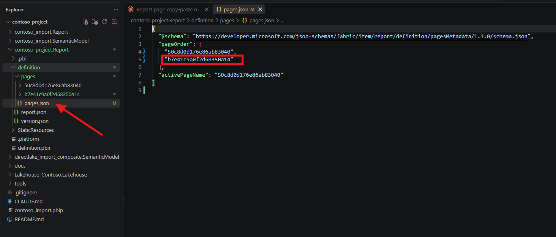
Task: Expand the .pbi folder chevron
Action: pos(14,58)
